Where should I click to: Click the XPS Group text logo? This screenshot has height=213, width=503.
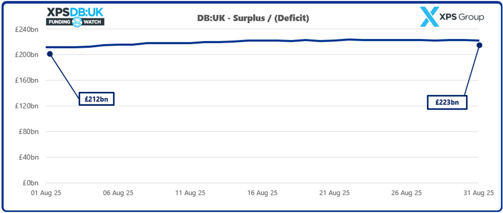pyautogui.click(x=463, y=17)
